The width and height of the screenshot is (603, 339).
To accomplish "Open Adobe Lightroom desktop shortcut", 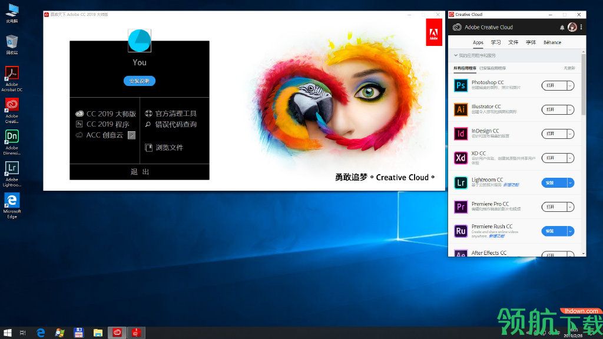I will pos(12,174).
